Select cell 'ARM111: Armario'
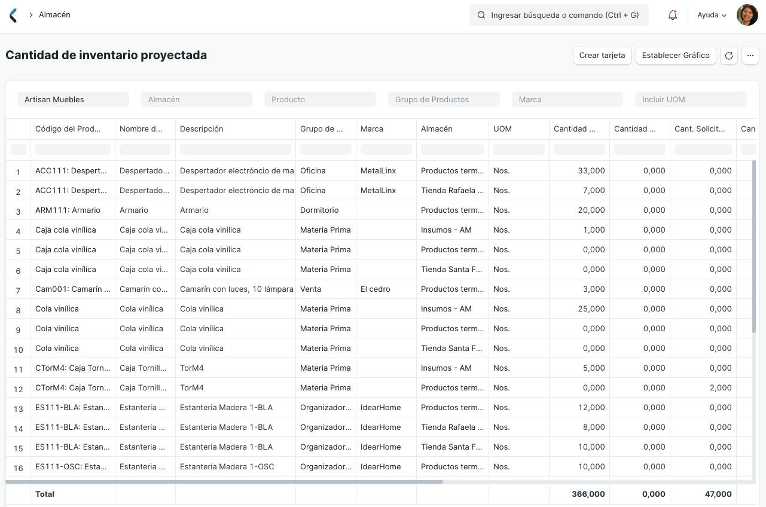Screen dimensions: 766x507 [x=72, y=210]
